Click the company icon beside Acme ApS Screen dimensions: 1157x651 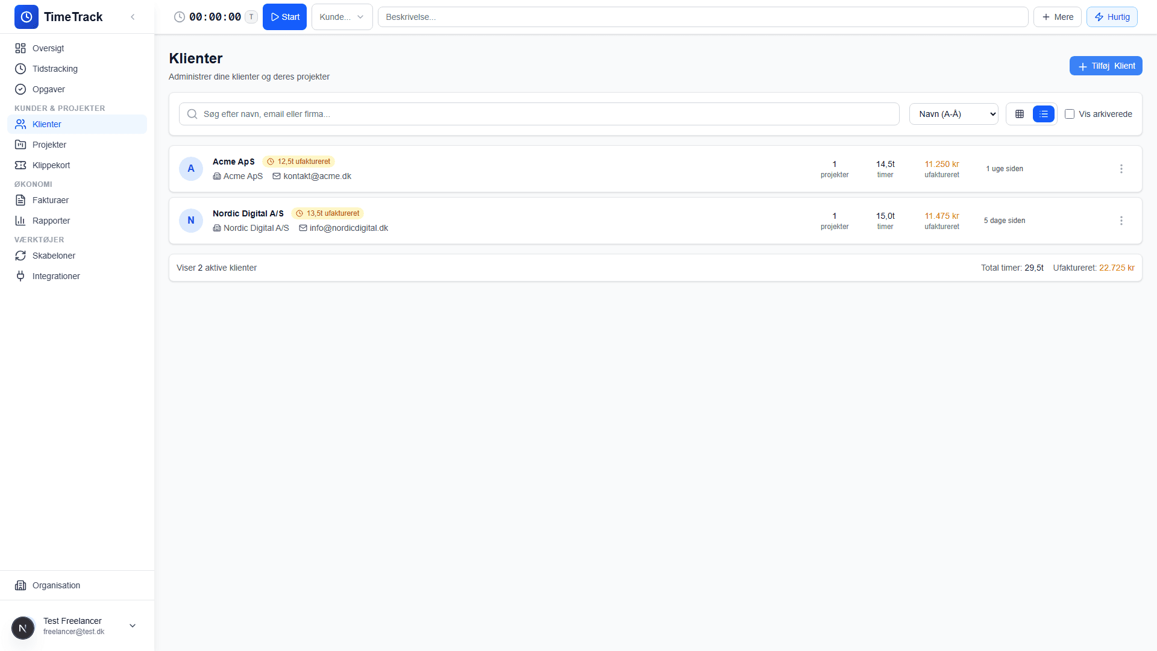217,176
